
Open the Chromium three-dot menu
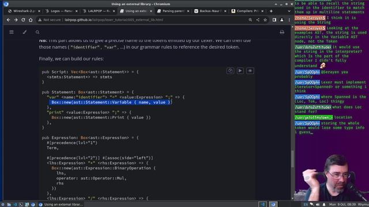pyautogui.click(x=289, y=20)
